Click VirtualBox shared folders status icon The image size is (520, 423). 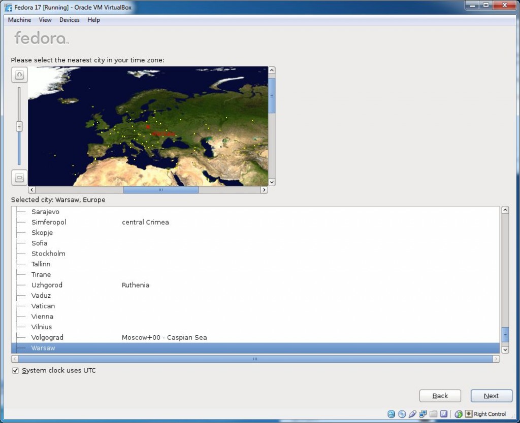[x=433, y=414]
